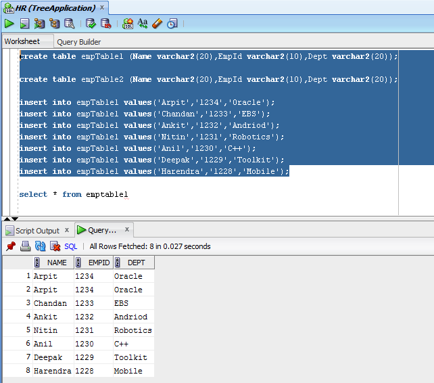
Task: Click the sort icon beside NAME column
Action: click(x=37, y=263)
